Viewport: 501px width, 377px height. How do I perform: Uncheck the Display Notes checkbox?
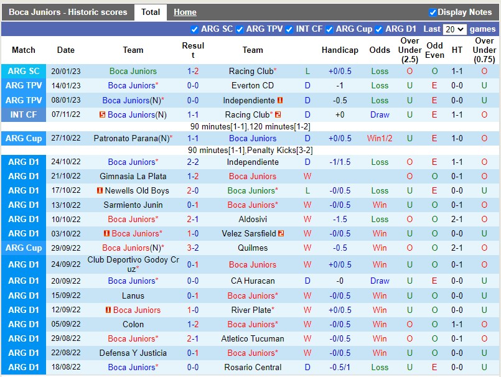click(433, 12)
